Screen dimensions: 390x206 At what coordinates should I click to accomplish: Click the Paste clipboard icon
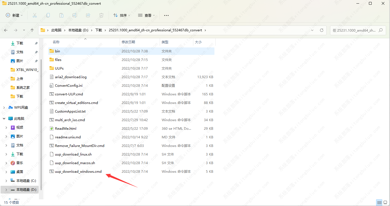[x=61, y=15]
